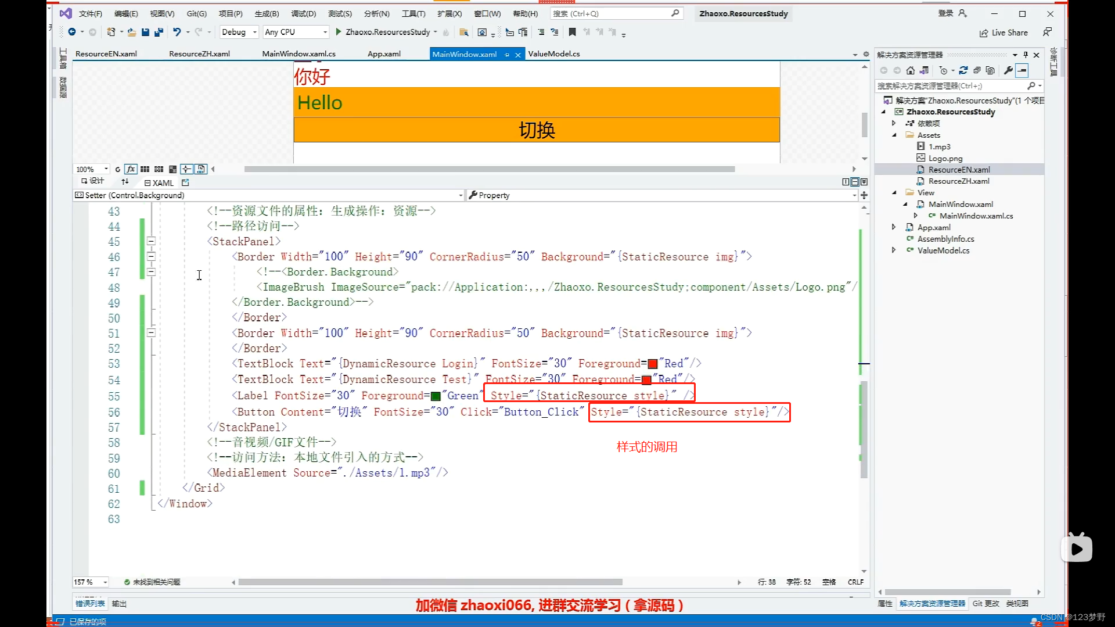Open the Any CPU platform dropdown
Viewport: 1115px width, 627px height.
point(296,32)
